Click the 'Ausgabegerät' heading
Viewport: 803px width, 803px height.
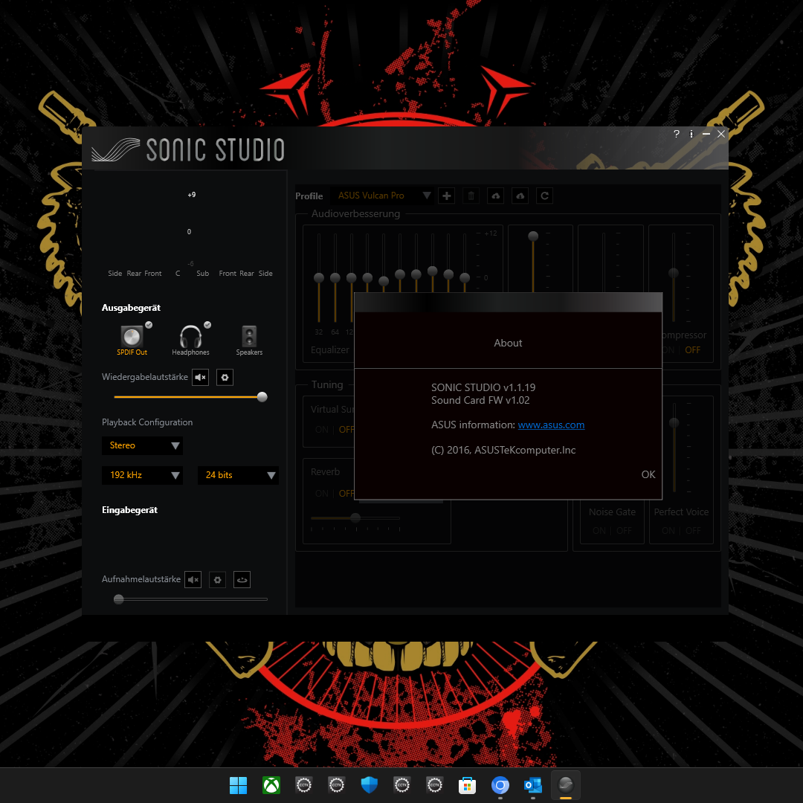[x=131, y=308]
